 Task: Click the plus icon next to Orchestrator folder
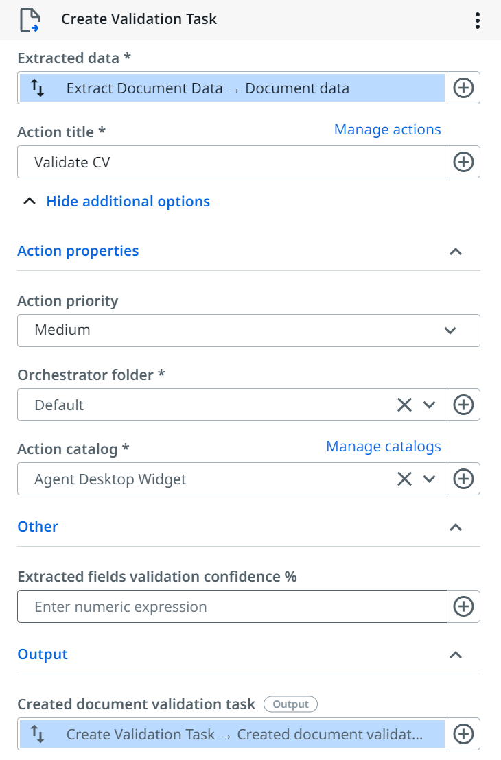click(464, 405)
